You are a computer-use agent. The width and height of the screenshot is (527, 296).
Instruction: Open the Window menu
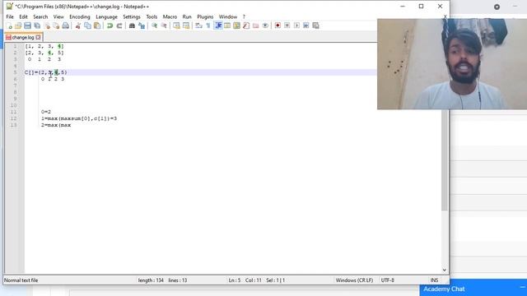coord(228,16)
